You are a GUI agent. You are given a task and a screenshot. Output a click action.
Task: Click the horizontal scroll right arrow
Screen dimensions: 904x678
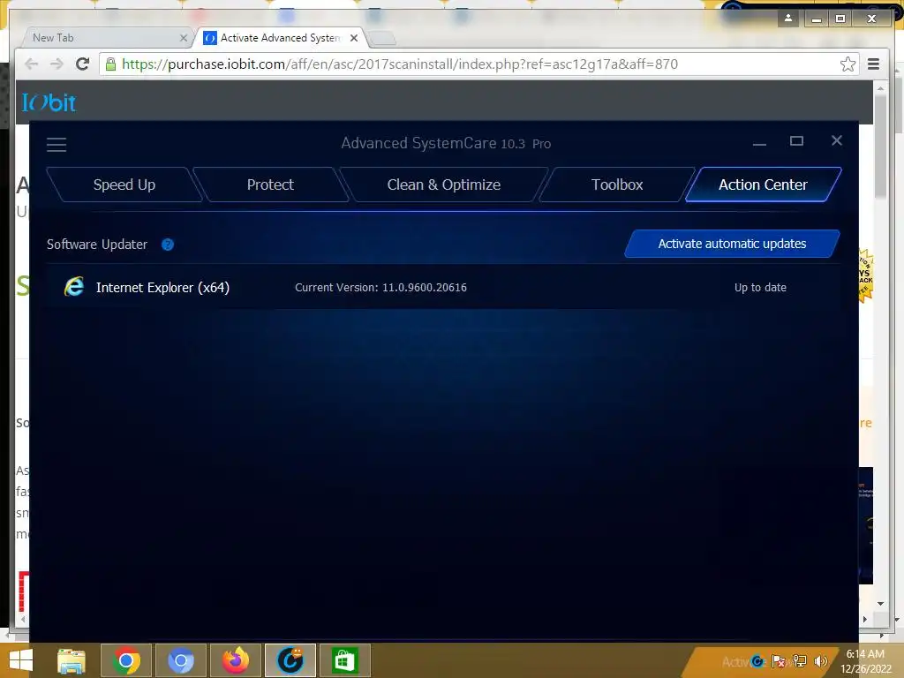point(865,619)
